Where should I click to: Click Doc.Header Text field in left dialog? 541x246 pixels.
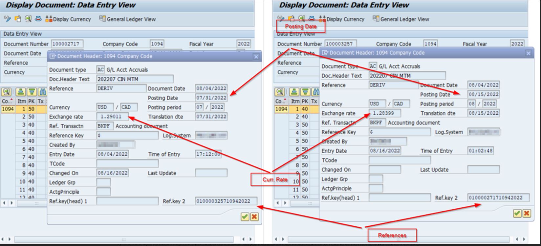coord(135,79)
